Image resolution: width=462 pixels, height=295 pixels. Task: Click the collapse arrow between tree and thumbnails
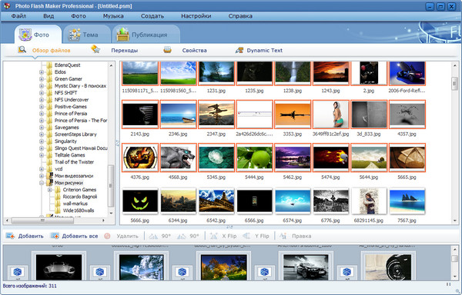pyautogui.click(x=117, y=144)
